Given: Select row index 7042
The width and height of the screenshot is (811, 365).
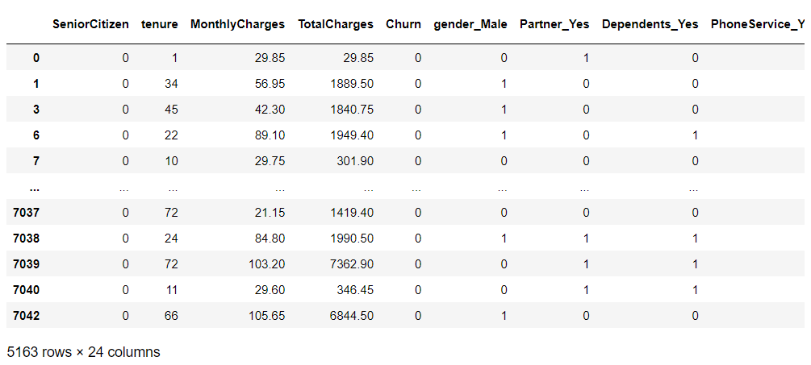Looking at the screenshot, I should point(27,316).
